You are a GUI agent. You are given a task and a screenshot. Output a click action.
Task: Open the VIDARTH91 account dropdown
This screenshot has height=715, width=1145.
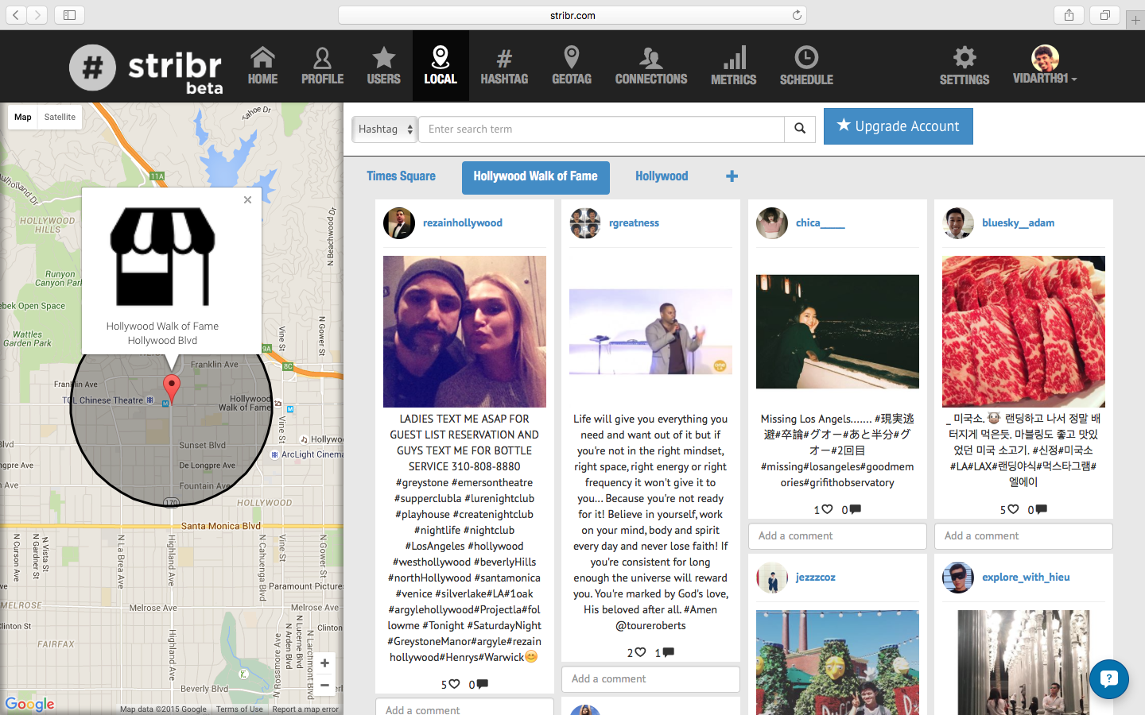click(x=1045, y=65)
